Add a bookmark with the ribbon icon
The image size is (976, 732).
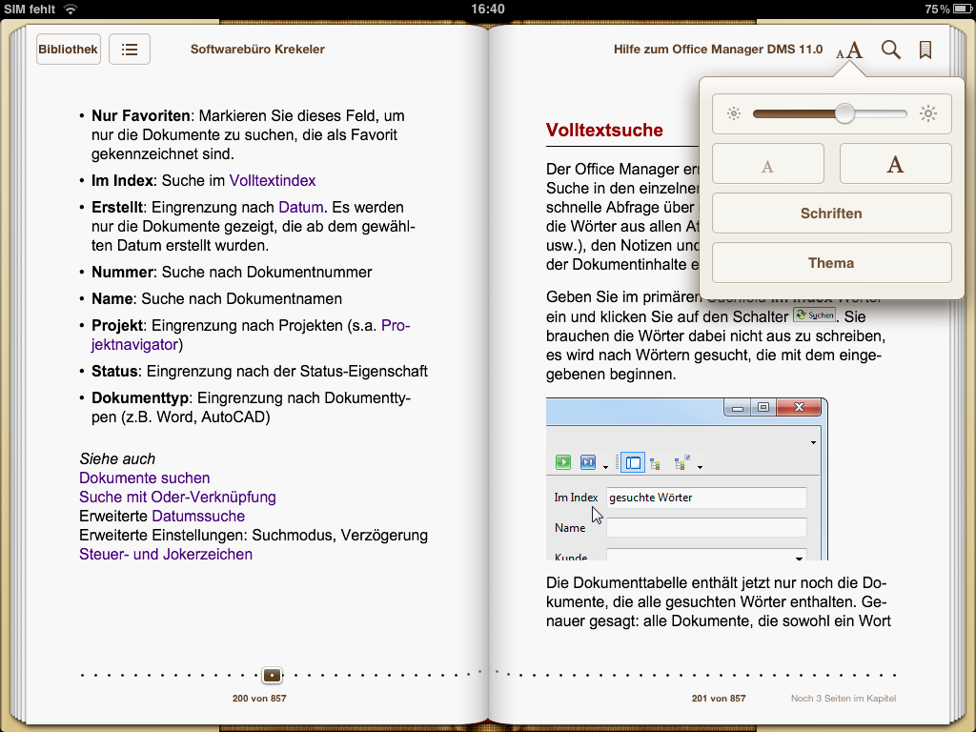coord(925,50)
